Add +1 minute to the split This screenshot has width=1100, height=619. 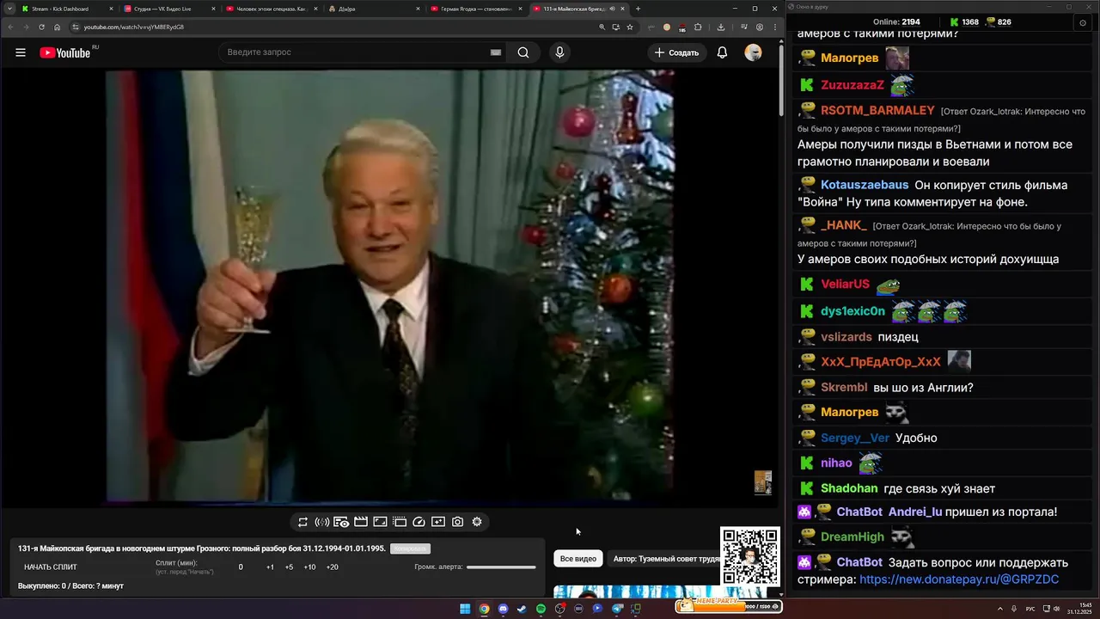pos(270,567)
